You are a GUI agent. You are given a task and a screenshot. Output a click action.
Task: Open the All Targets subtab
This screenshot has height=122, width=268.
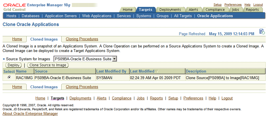183,16
